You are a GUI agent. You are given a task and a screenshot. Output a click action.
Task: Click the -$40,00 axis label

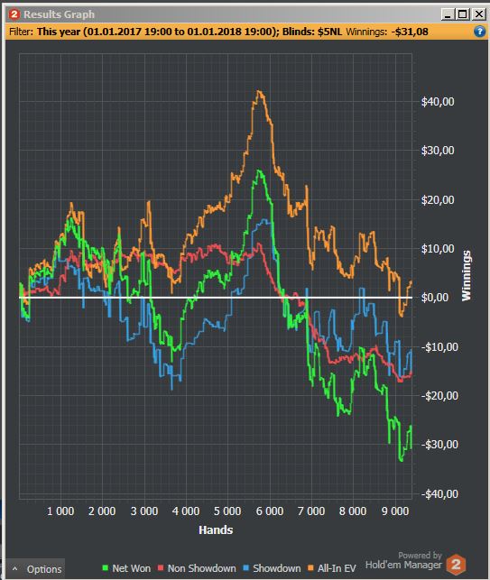point(439,494)
